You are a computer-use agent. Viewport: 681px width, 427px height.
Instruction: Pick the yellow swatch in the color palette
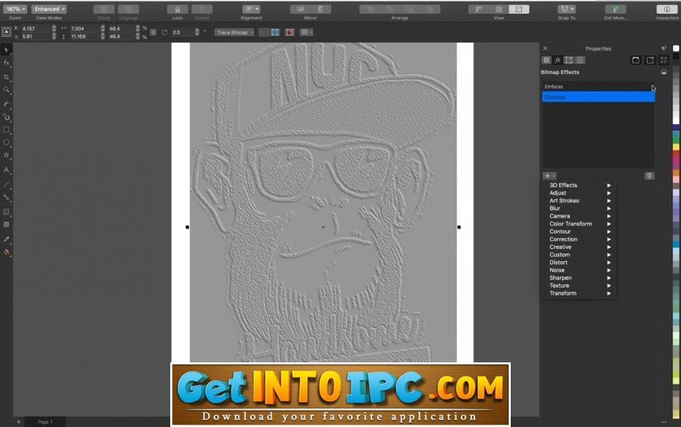tap(676, 147)
